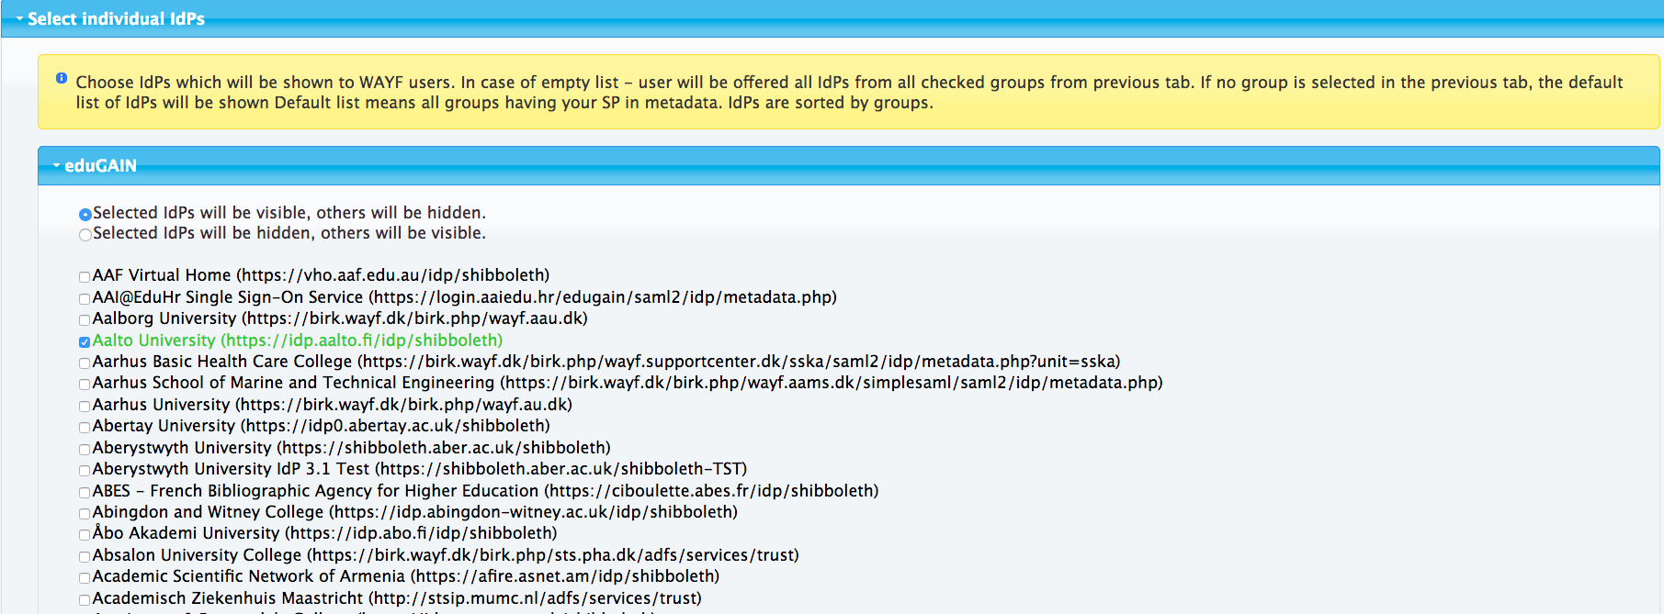1664x614 pixels.
Task: Click the info icon in yellow notice
Action: 62,79
